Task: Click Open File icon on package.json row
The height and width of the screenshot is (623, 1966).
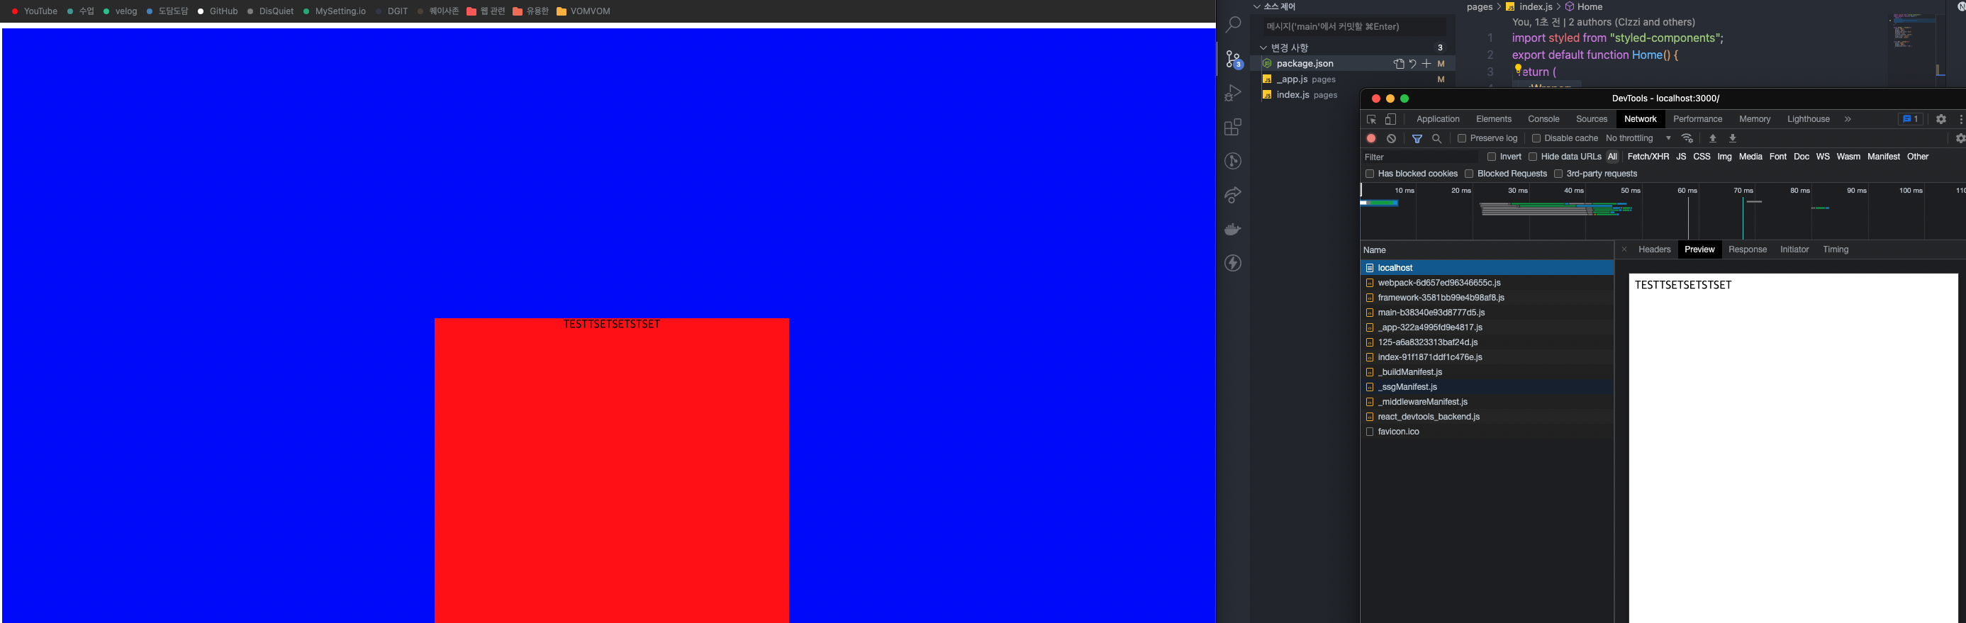Action: coord(1398,64)
